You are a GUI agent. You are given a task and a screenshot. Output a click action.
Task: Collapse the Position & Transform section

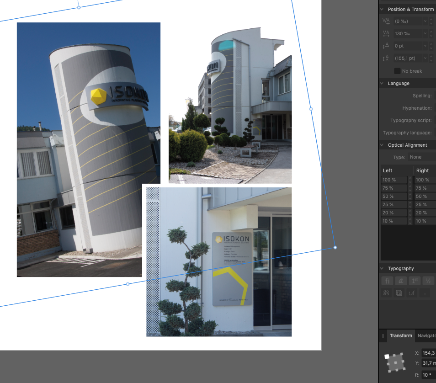(382, 9)
